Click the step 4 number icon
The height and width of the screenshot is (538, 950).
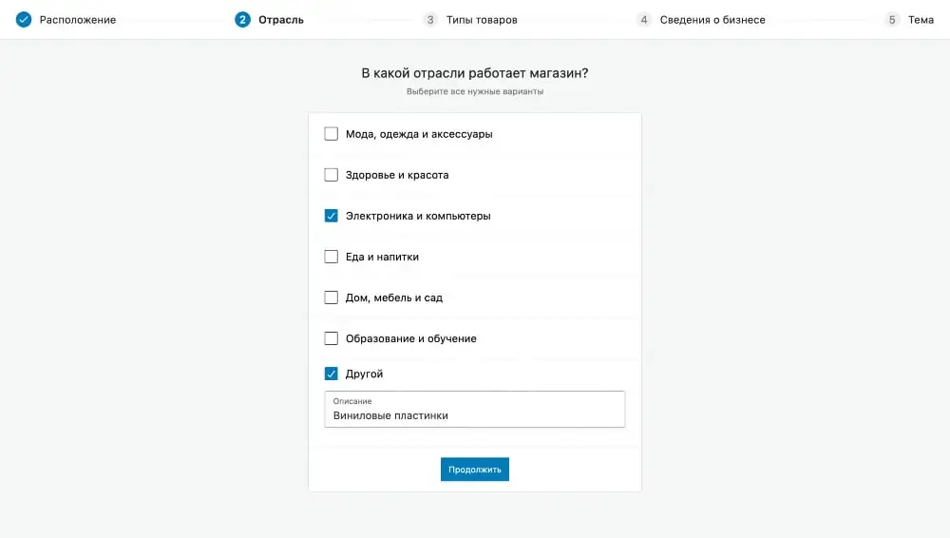(643, 19)
